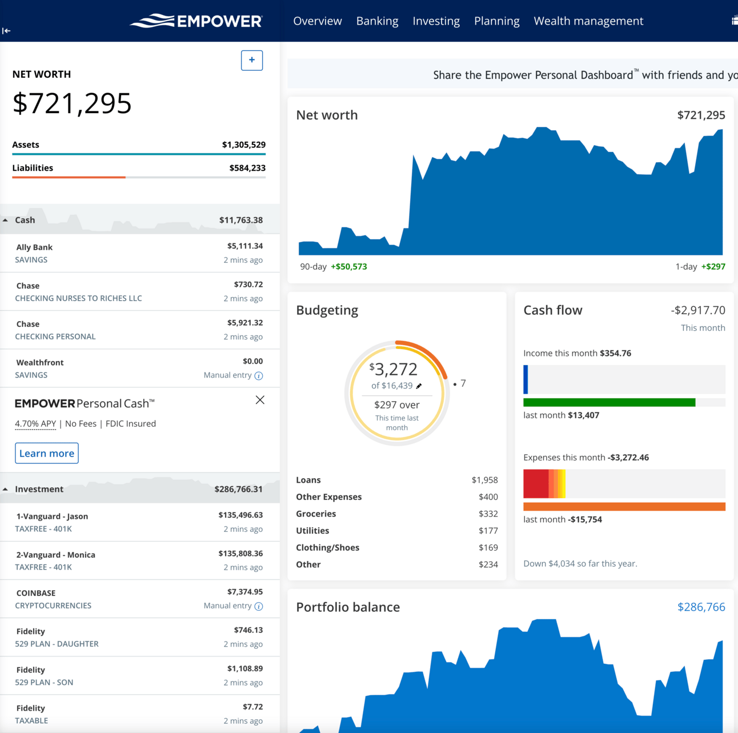
Task: Click "Down $4,034 so far this year" text
Action: tap(580, 564)
